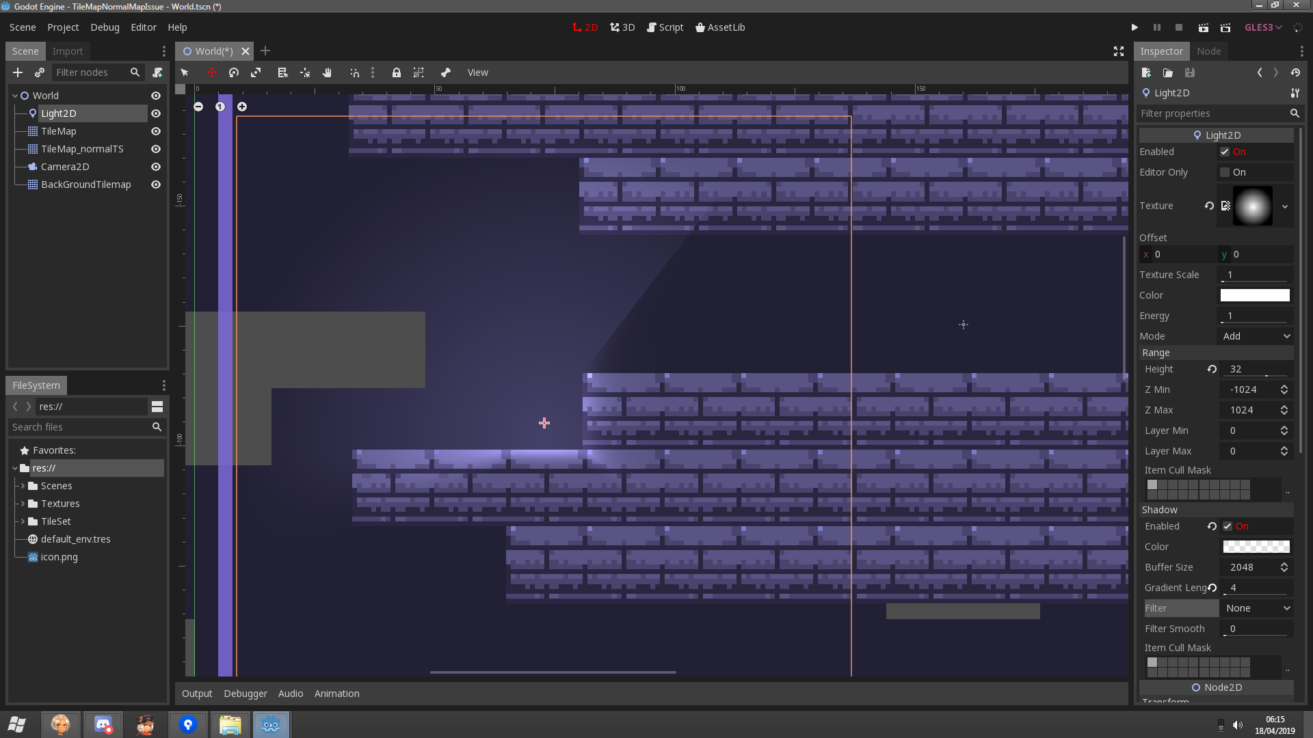
Task: Hide the TileMap node
Action: point(156,131)
